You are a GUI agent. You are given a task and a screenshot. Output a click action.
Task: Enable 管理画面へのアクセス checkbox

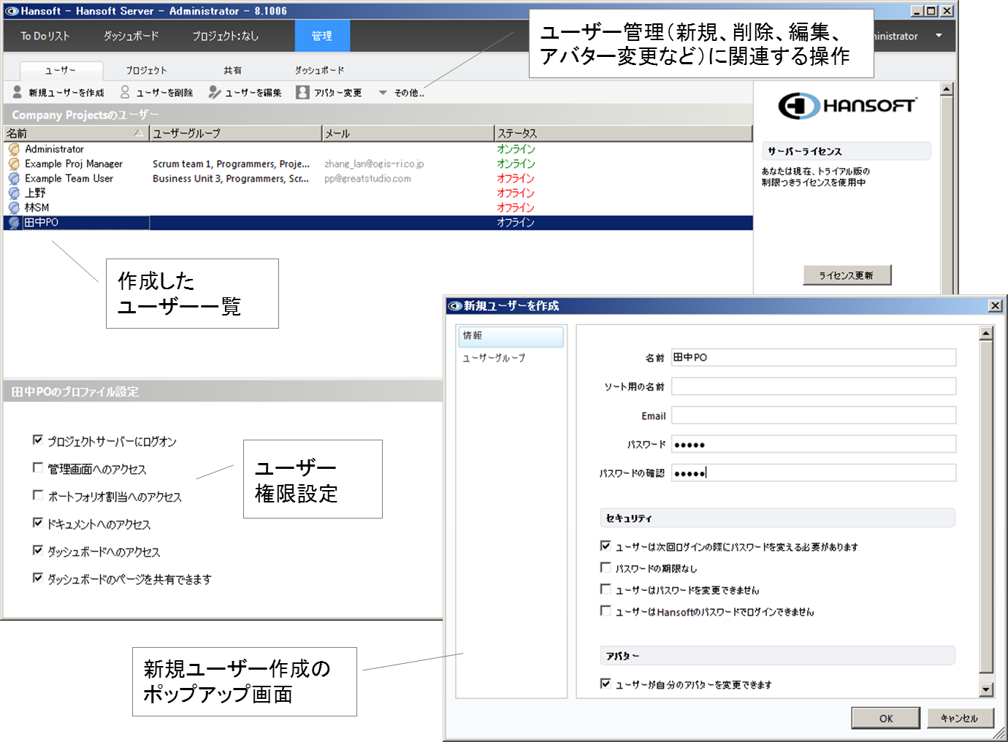click(x=38, y=467)
